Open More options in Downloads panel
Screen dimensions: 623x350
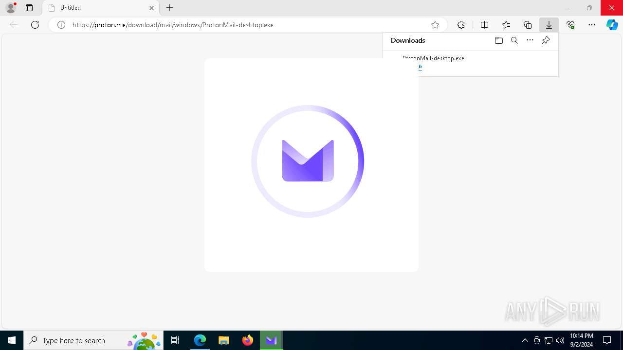(x=530, y=40)
